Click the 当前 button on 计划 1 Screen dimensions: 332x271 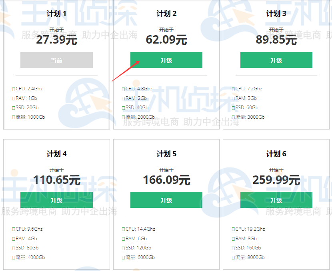[x=56, y=60]
